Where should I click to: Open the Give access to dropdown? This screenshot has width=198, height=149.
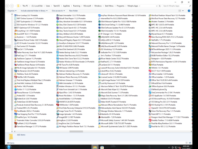[x=58, y=11]
